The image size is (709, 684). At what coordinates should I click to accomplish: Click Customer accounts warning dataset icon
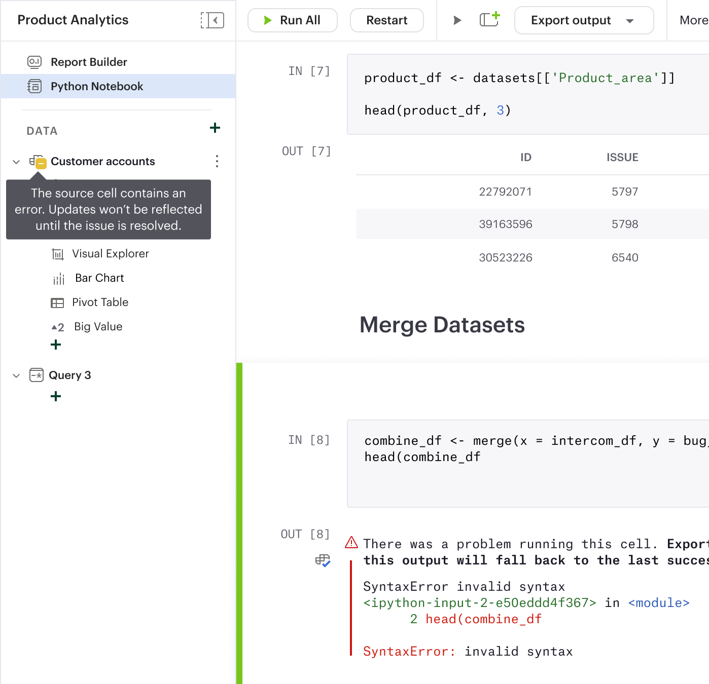coord(38,162)
